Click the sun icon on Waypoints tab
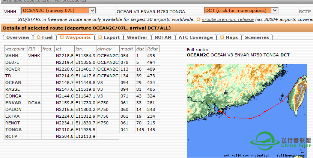The height and width of the screenshot is (158, 313). pyautogui.click(x=62, y=37)
